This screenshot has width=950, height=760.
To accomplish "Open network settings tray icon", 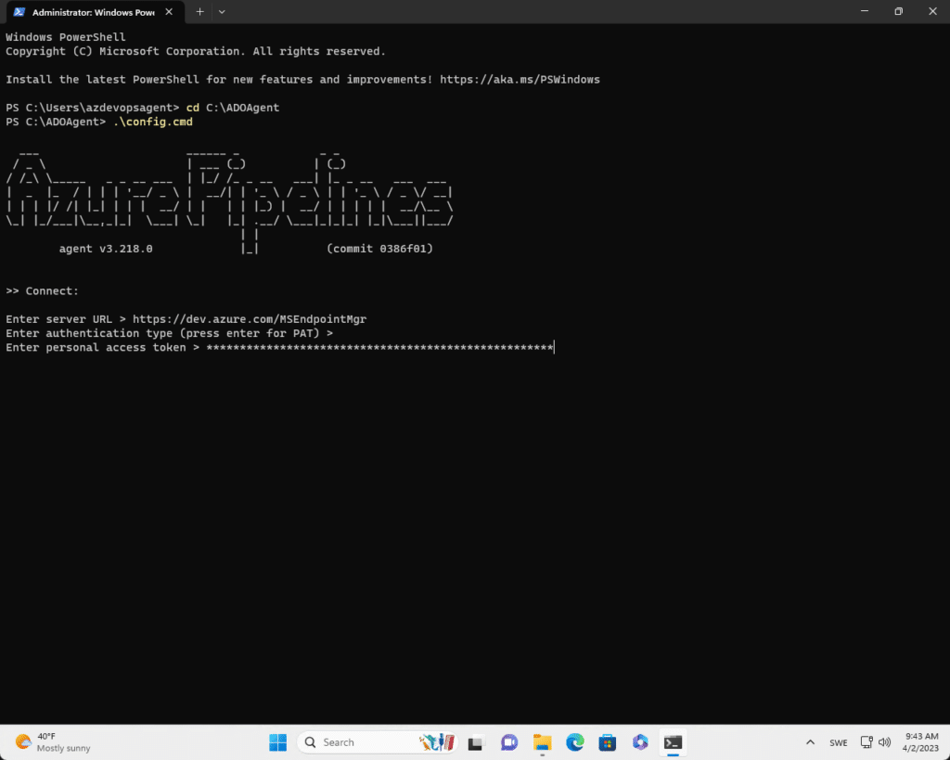I will 867,742.
